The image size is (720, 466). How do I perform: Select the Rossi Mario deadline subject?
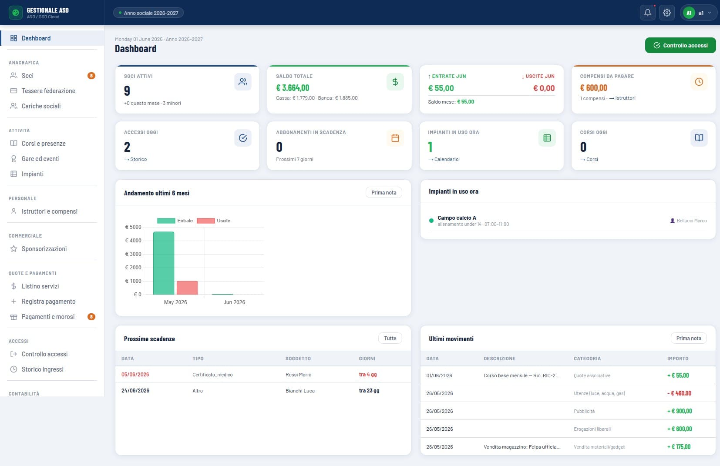tap(298, 375)
